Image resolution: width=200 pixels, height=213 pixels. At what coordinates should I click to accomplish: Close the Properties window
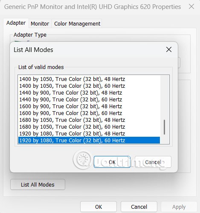191,6
